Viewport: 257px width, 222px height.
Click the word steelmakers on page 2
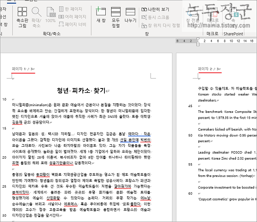pyautogui.click(x=207, y=100)
